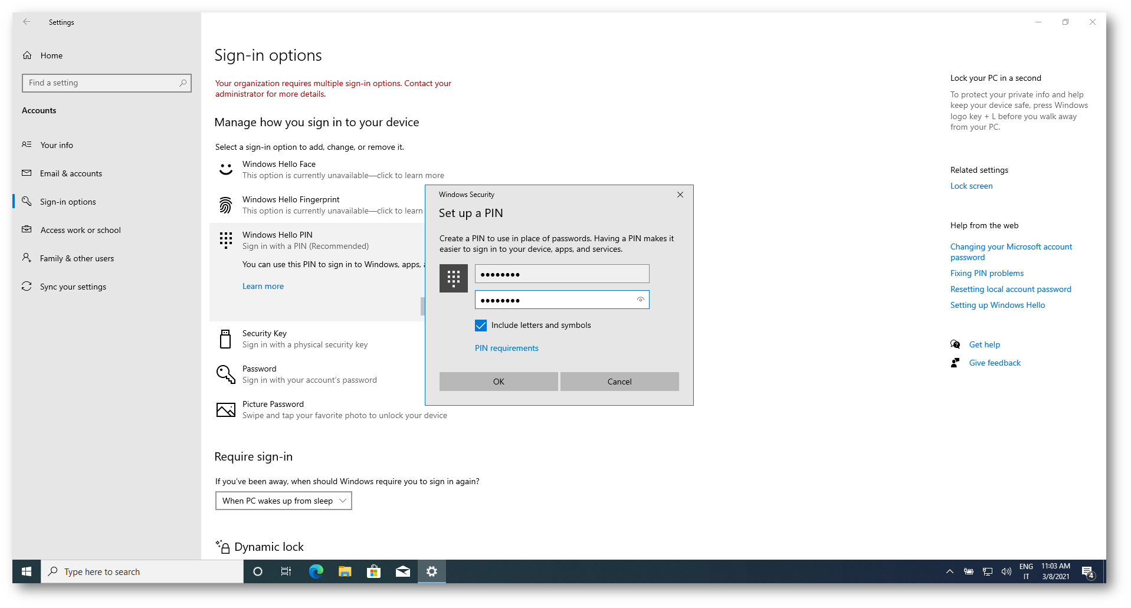The width and height of the screenshot is (1131, 608).
Task: Open Microsoft Store from taskbar
Action: [x=373, y=571]
